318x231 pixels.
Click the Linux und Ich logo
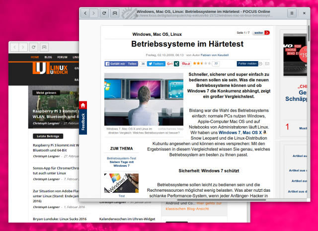click(50, 69)
